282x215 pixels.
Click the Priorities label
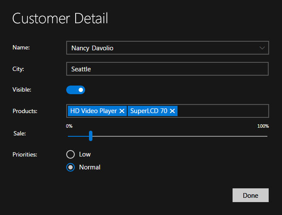pyautogui.click(x=25, y=154)
